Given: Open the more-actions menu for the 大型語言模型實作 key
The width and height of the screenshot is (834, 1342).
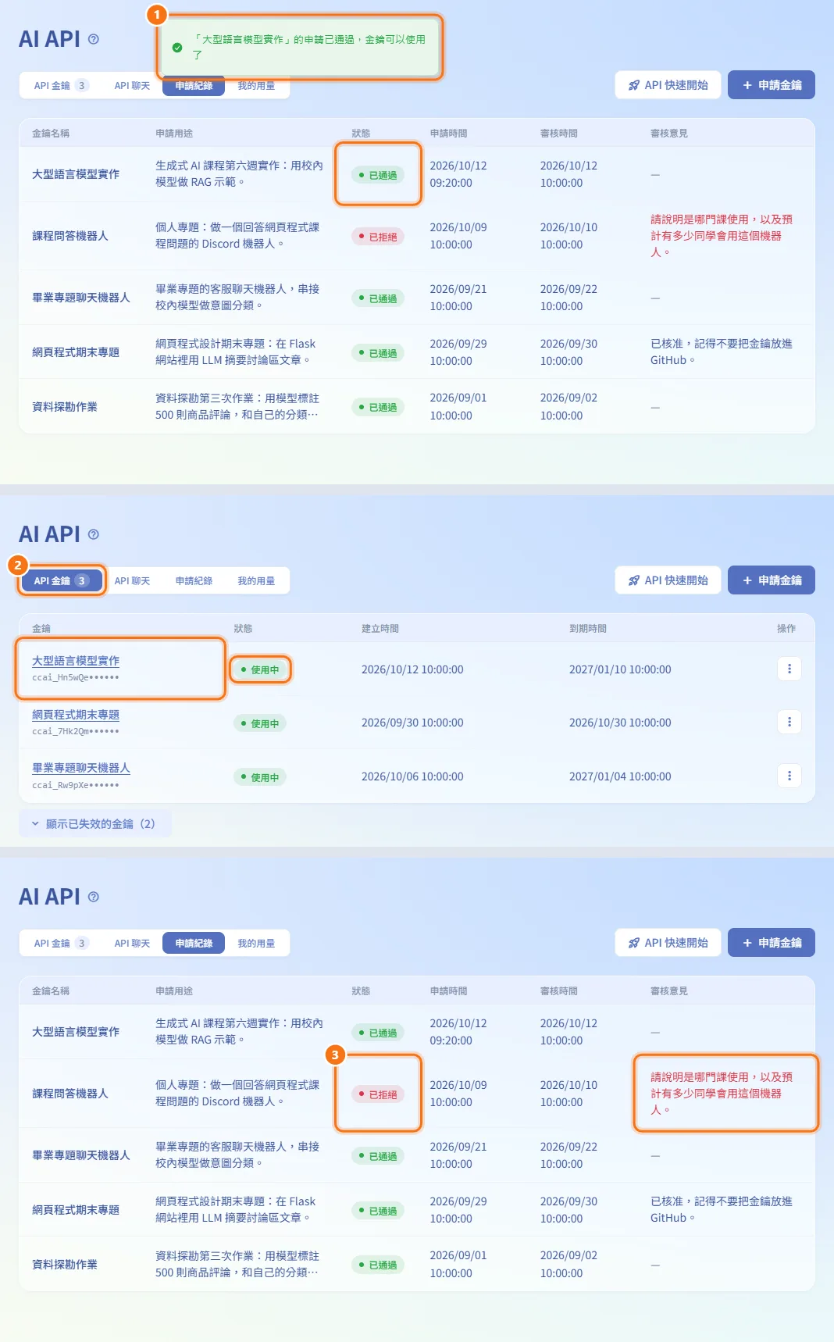Looking at the screenshot, I should click(x=789, y=669).
